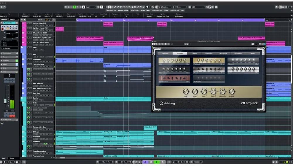Click the Redo arrow icon
This screenshot has width=293, height=166.
pyautogui.click(x=4, y=7)
